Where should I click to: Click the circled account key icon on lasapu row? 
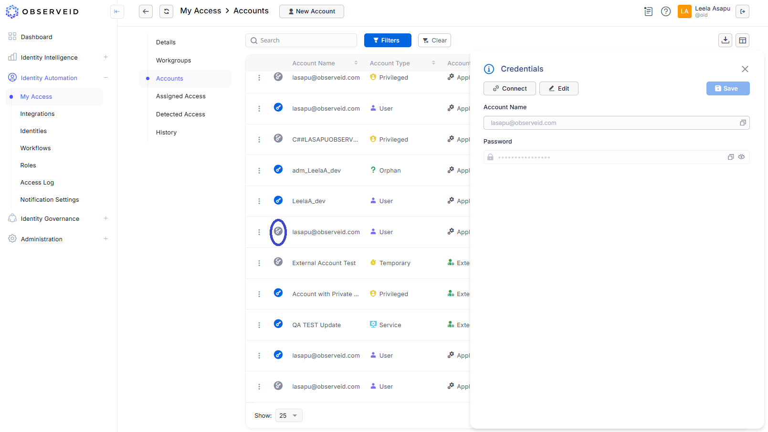click(278, 231)
